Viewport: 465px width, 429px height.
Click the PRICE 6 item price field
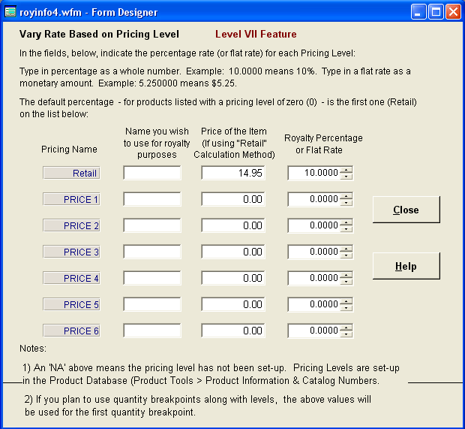(x=232, y=331)
